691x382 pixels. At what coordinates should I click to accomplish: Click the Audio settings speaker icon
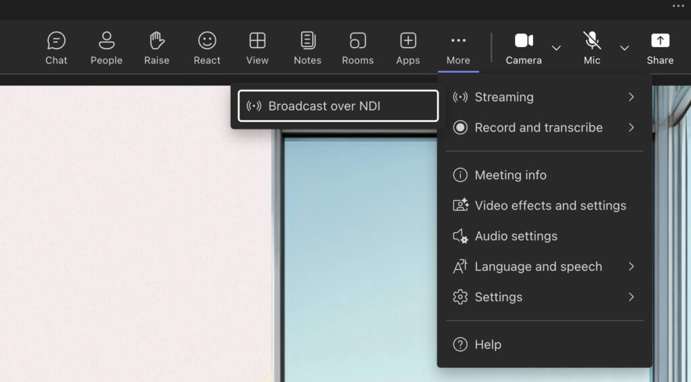(x=460, y=236)
